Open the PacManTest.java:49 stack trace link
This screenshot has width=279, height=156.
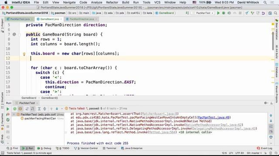click(x=214, y=117)
